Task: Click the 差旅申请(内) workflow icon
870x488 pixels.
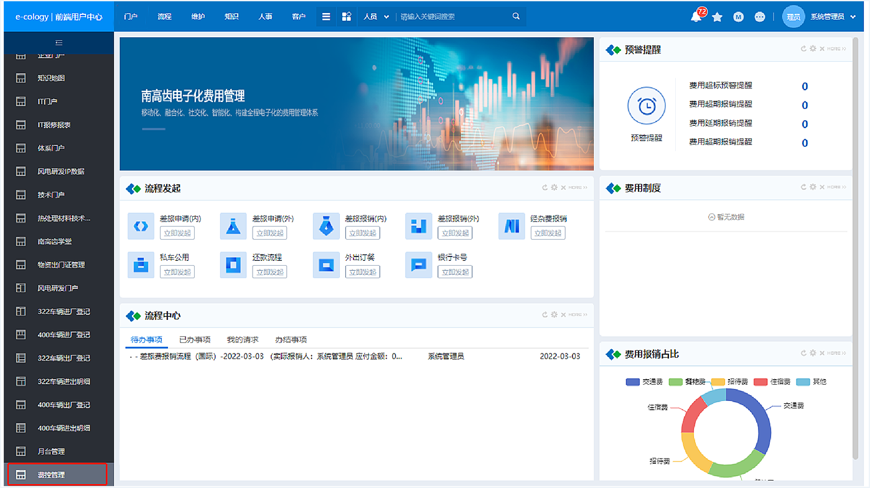Action: 141,226
